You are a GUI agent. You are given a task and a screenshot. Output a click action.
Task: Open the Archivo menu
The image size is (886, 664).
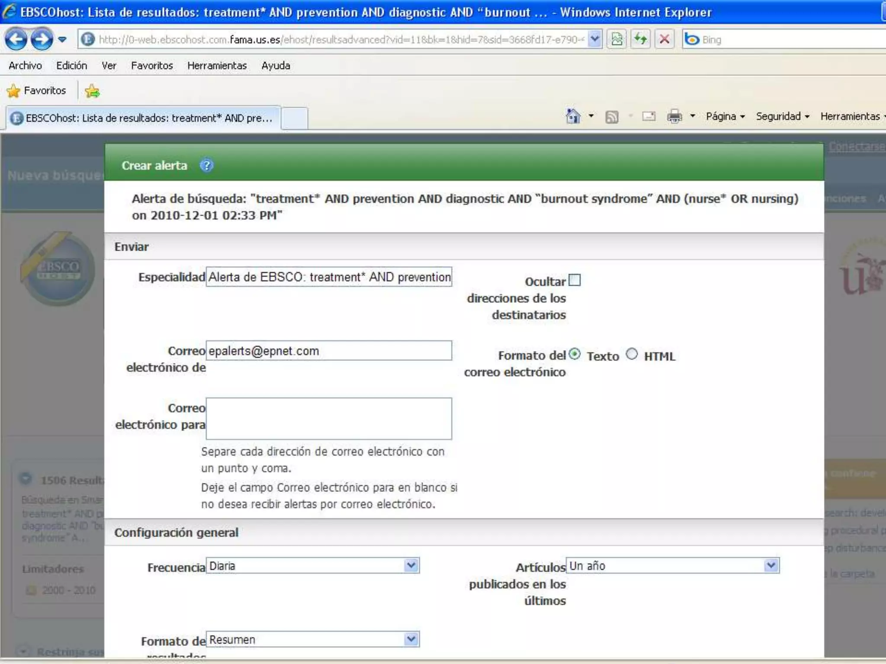[25, 66]
